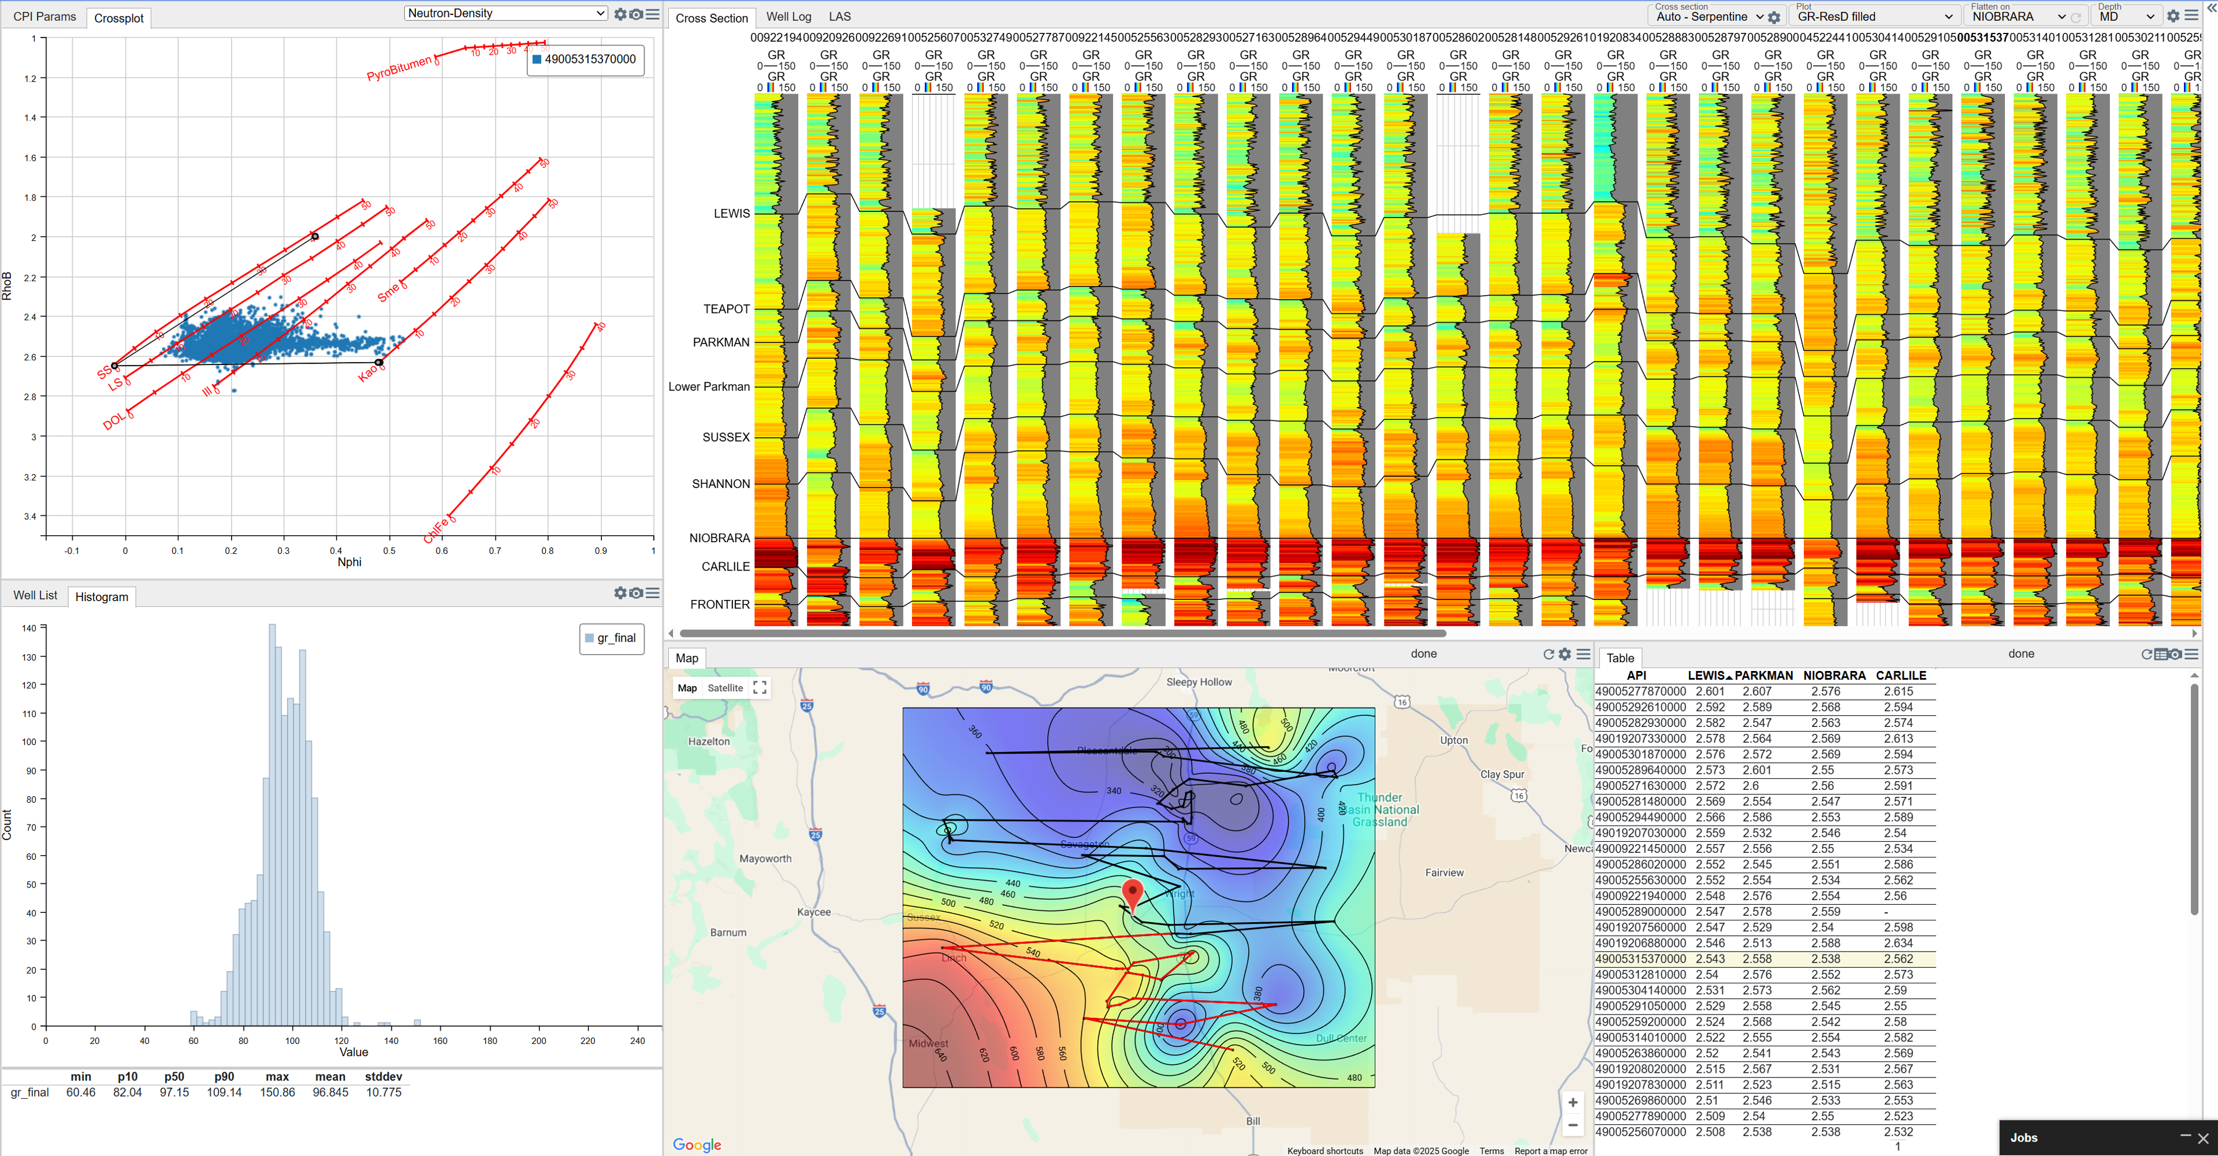Toggle map fullscreen view
This screenshot has height=1156, width=2218.
760,688
